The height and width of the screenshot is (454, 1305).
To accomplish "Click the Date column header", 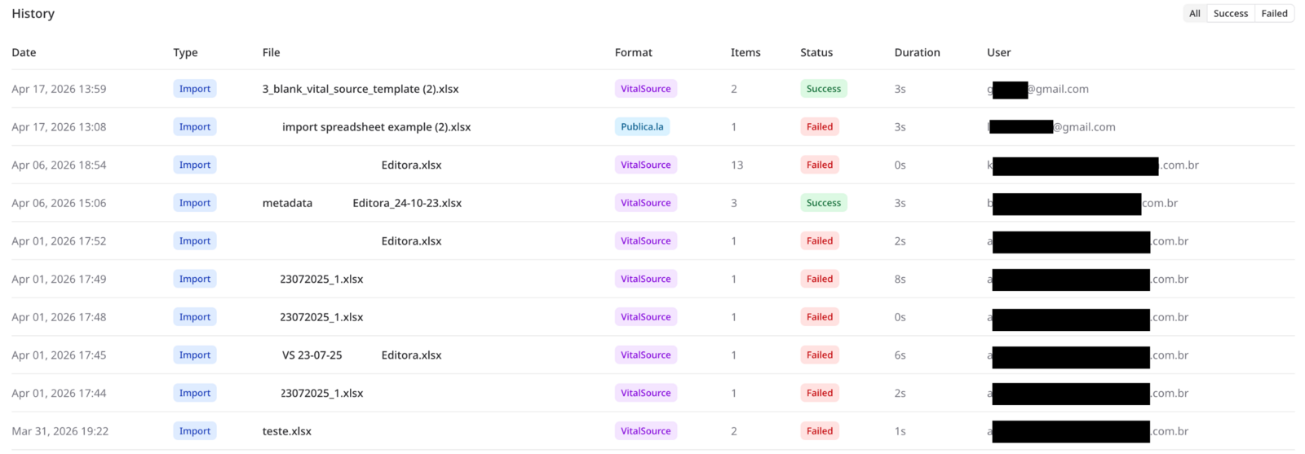I will click(24, 52).
